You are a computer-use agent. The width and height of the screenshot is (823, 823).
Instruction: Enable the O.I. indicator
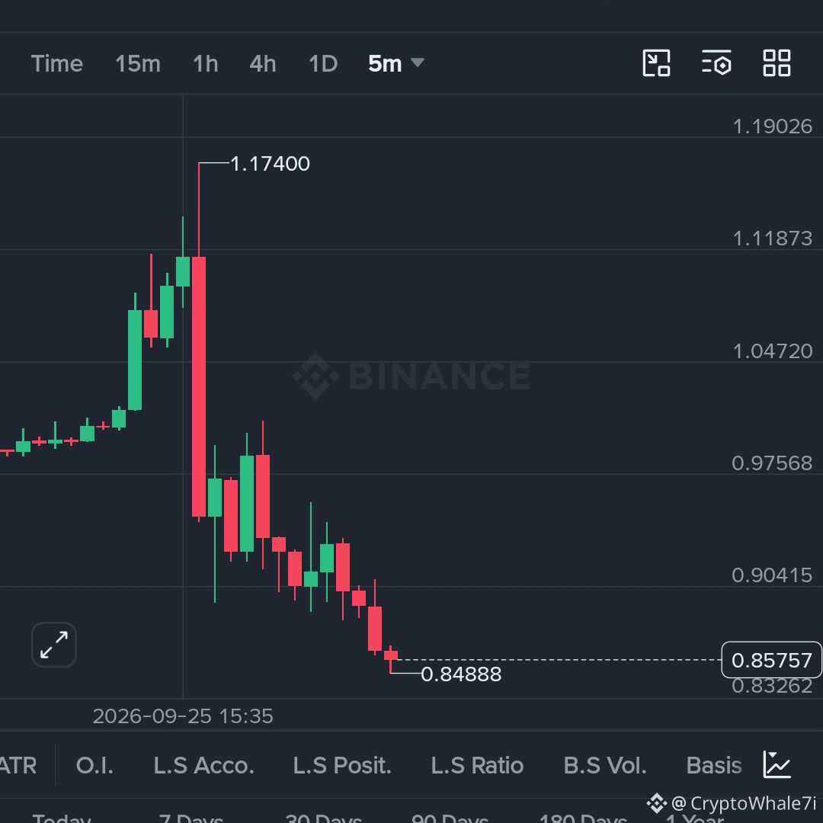pyautogui.click(x=94, y=765)
